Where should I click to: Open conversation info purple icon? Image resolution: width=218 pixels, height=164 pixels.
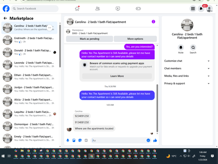tap(153, 22)
